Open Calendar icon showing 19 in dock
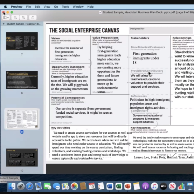The width and height of the screenshot is (194, 194). (92, 186)
